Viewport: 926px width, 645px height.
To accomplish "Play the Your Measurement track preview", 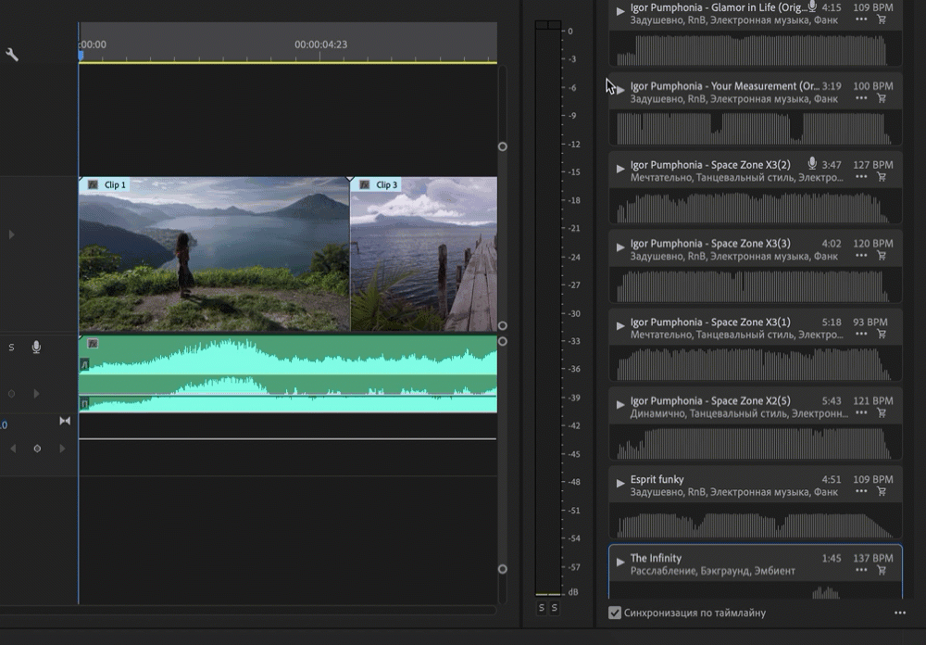I will [x=620, y=90].
